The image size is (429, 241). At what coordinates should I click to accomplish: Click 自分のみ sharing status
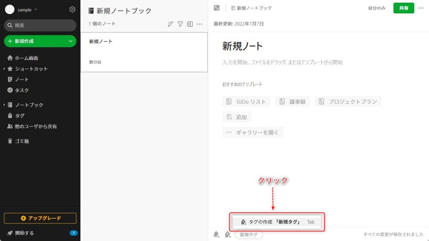tap(377, 8)
